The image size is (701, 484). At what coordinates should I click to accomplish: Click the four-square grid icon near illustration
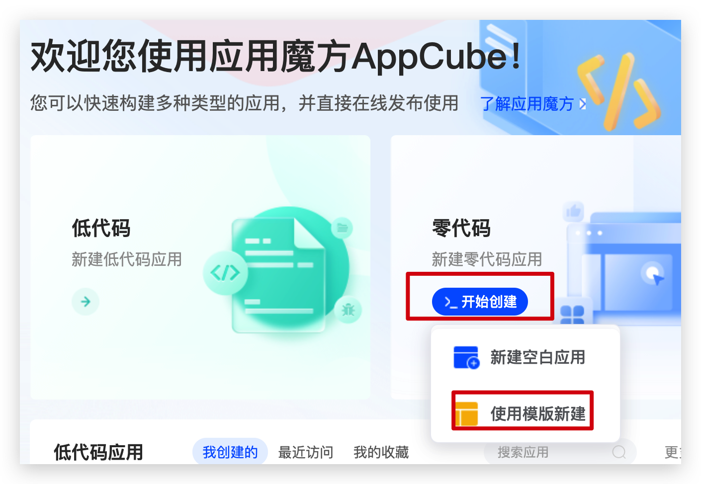[572, 314]
